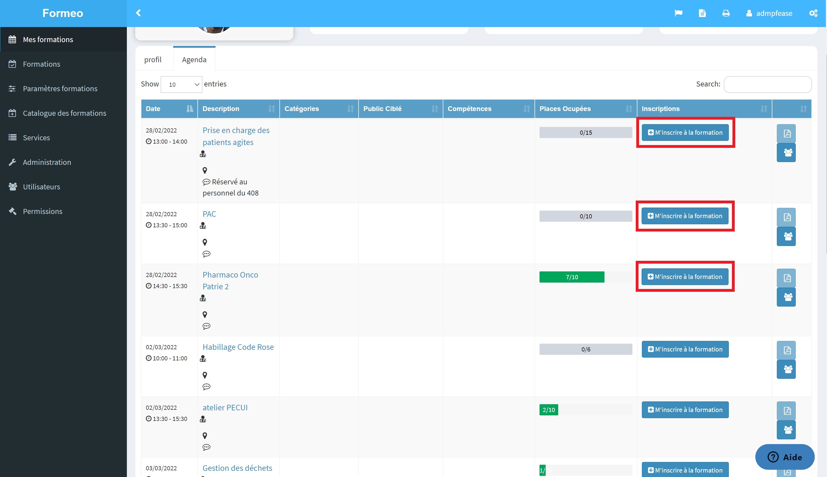Click comment bubble icon in PAC row
The image size is (827, 477).
(206, 254)
